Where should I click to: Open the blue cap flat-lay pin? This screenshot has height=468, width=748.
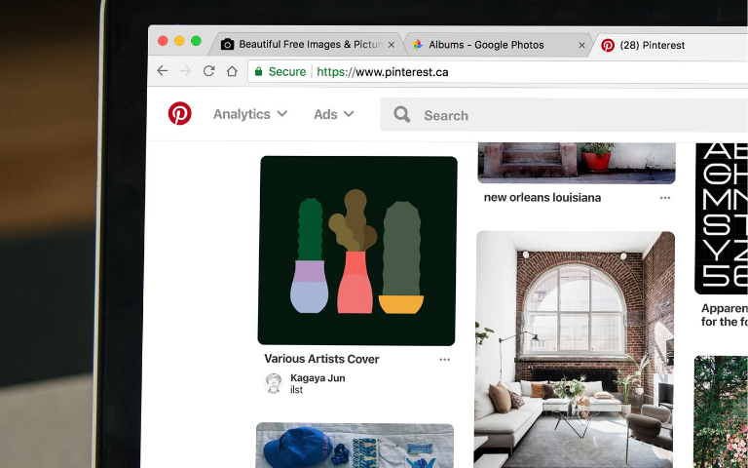(x=355, y=445)
